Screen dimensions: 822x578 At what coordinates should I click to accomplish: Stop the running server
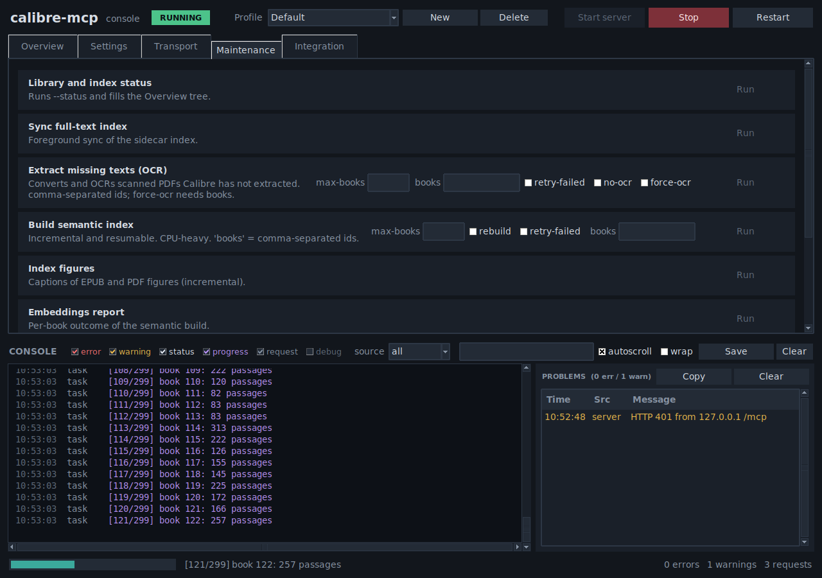[x=688, y=17]
